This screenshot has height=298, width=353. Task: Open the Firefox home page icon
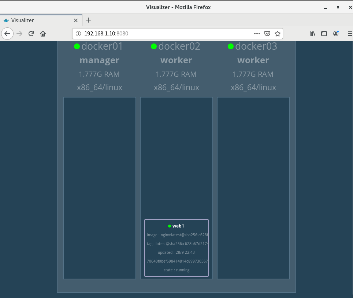[x=43, y=34]
